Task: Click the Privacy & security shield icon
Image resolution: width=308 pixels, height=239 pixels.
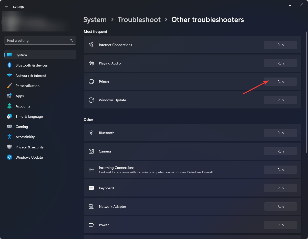Action: (x=9, y=147)
